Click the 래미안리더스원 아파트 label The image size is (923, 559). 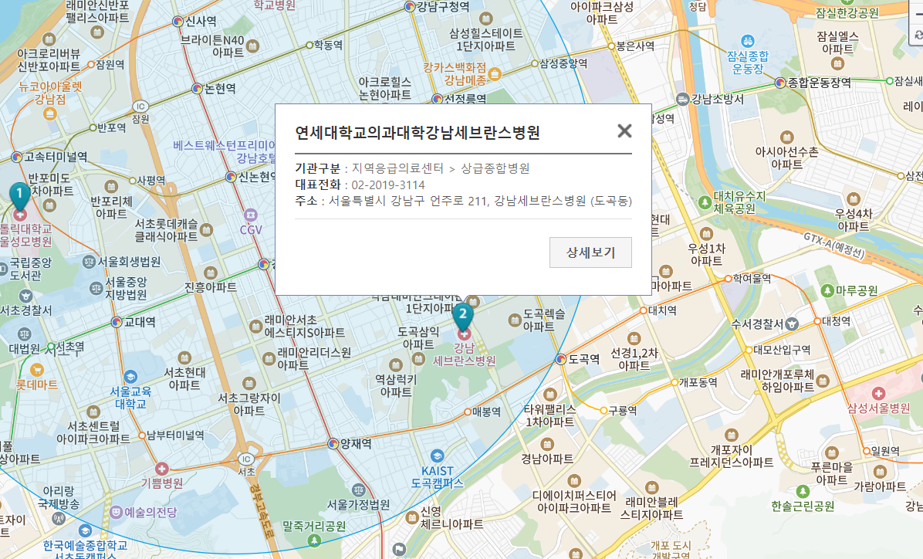[314, 359]
